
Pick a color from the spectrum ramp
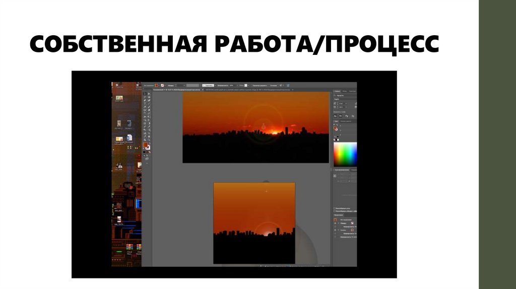[x=345, y=155]
